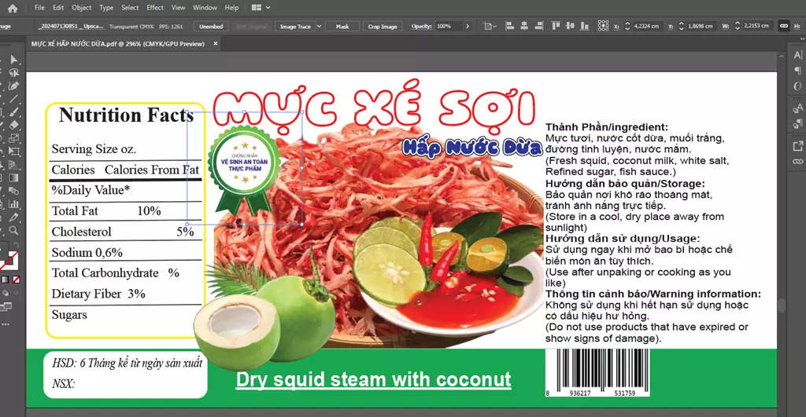This screenshot has height=417, width=806.
Task: Select the Line Segment tool
Action: point(14,99)
